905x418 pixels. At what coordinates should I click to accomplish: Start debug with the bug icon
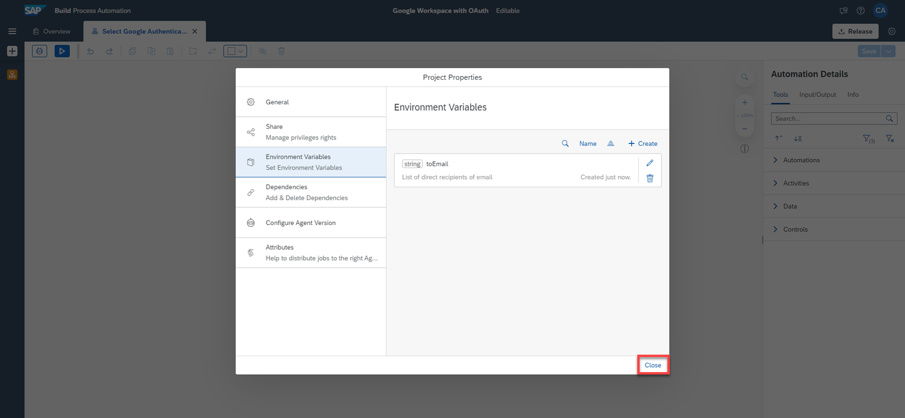pyautogui.click(x=40, y=51)
